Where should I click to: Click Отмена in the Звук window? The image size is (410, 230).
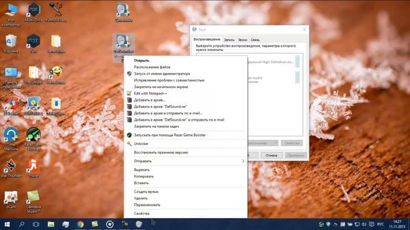[x=272, y=155]
